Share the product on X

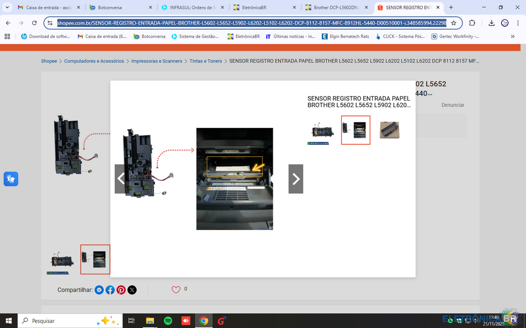click(x=132, y=290)
